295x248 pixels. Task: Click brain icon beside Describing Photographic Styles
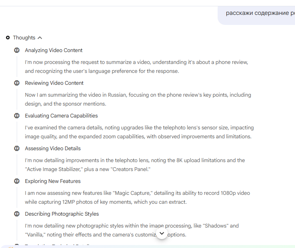tap(17, 214)
